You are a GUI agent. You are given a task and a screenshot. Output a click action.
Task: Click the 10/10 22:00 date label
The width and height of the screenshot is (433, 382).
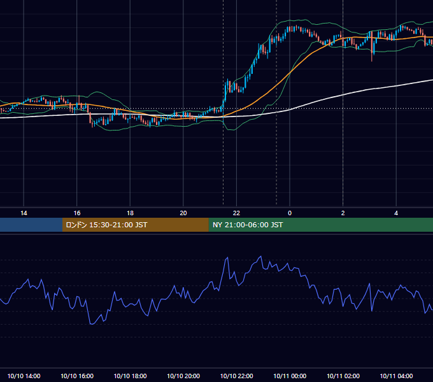click(236, 376)
